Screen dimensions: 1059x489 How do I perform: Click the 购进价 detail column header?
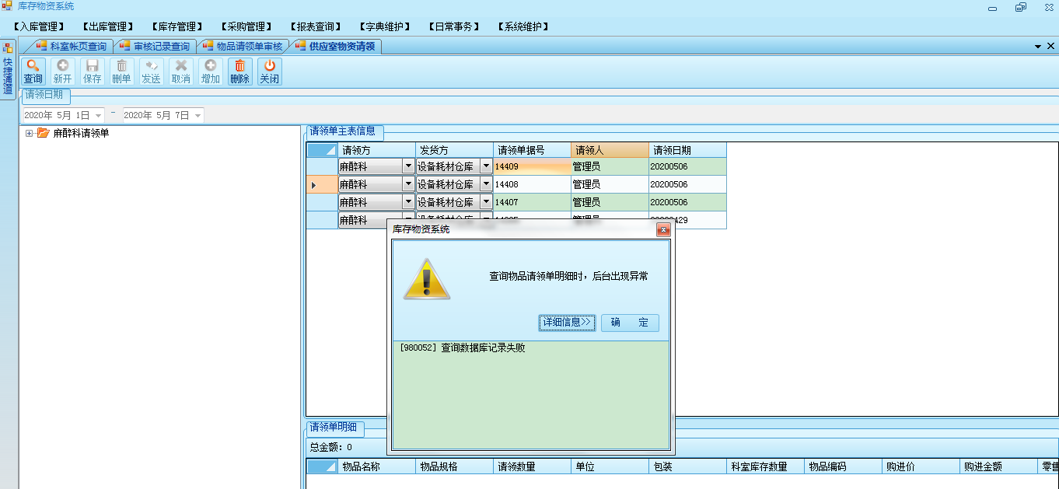(x=921, y=466)
